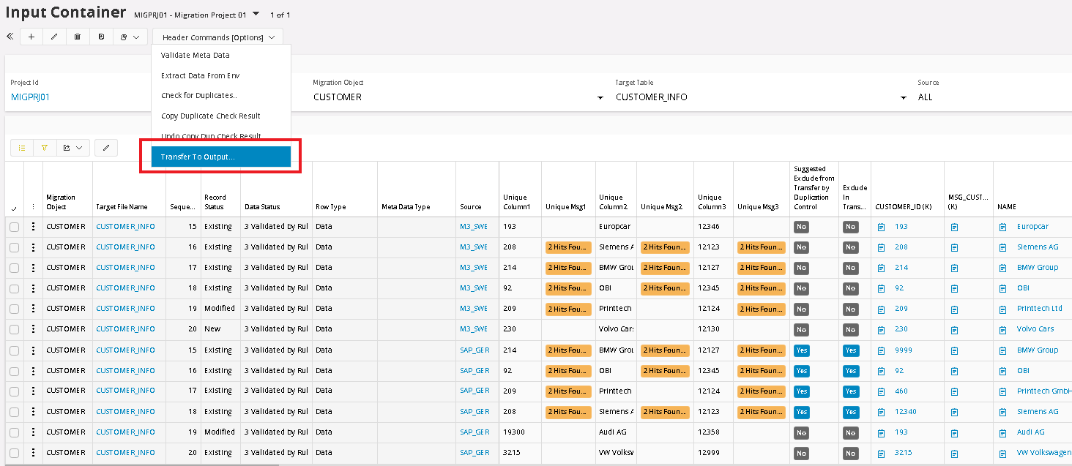This screenshot has height=466, width=1072.
Task: Select the checkbox for the Volvo Cars row
Action: [14, 329]
